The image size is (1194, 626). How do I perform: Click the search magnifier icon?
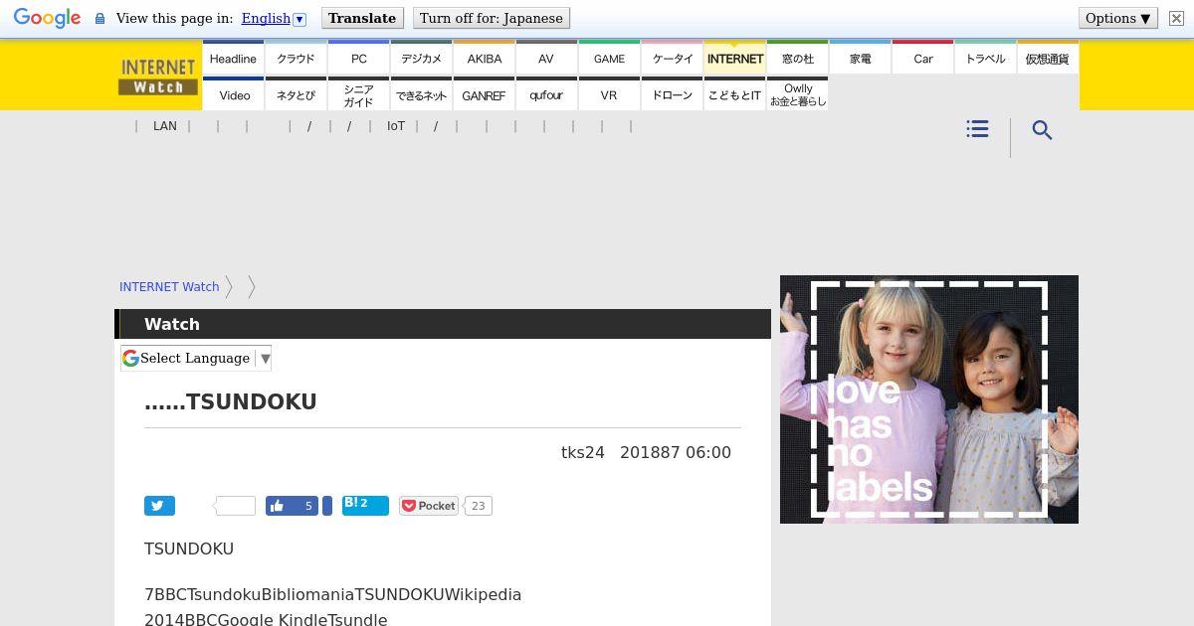pyautogui.click(x=1042, y=130)
